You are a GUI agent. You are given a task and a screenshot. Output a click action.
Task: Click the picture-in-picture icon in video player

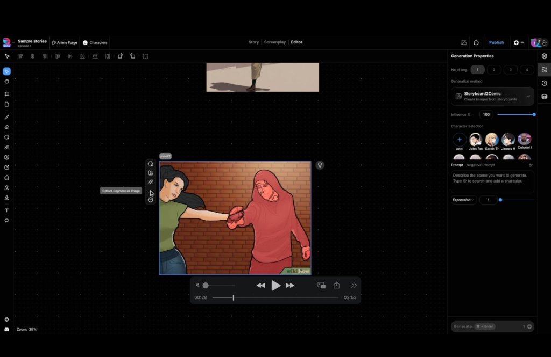pos(321,286)
